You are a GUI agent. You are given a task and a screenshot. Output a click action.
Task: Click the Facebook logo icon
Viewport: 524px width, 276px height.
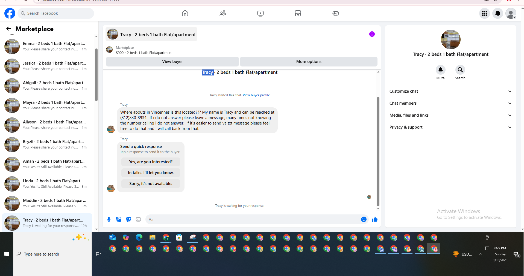(x=10, y=13)
